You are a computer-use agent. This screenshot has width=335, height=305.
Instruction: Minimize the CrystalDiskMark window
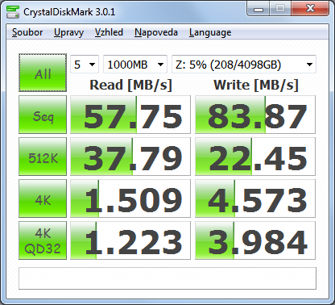click(x=258, y=9)
